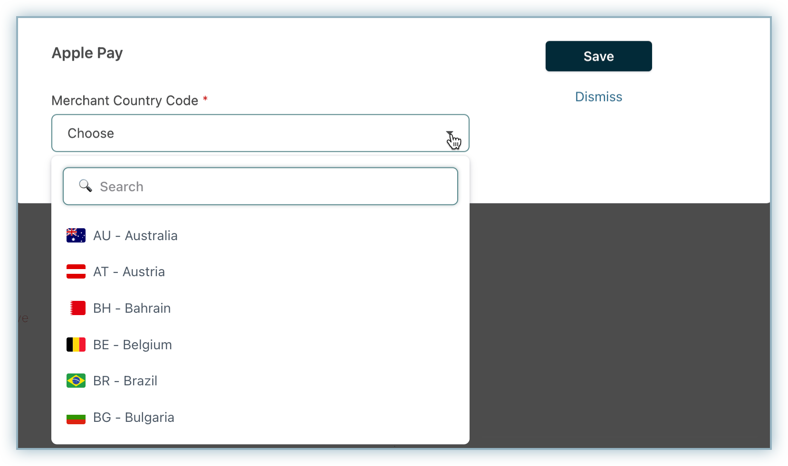The image size is (788, 466).
Task: Click the Bahrain flag icon
Action: 76,308
